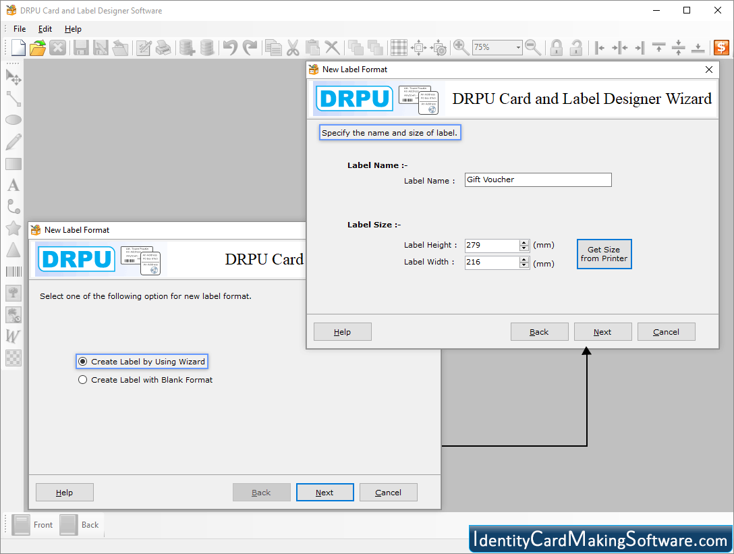The height and width of the screenshot is (554, 734).
Task: Click the New document toolbar icon
Action: (x=18, y=47)
